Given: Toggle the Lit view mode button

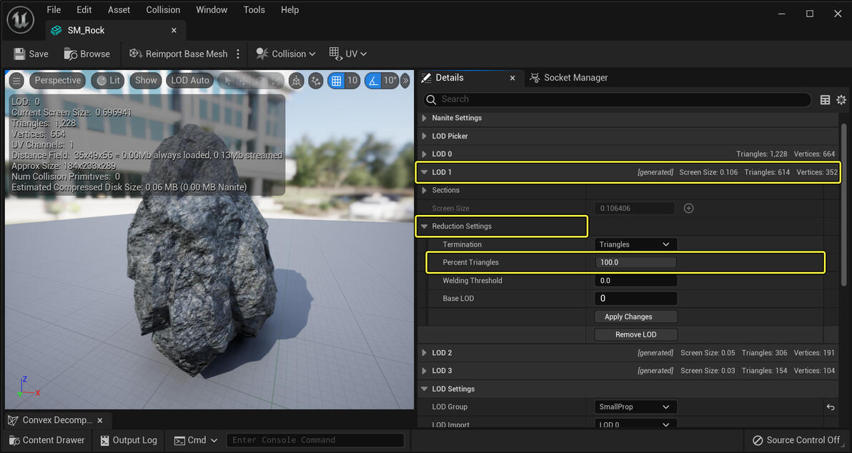Looking at the screenshot, I should (x=108, y=81).
